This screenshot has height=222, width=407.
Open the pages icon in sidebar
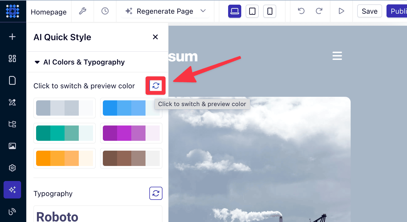[x=12, y=80]
